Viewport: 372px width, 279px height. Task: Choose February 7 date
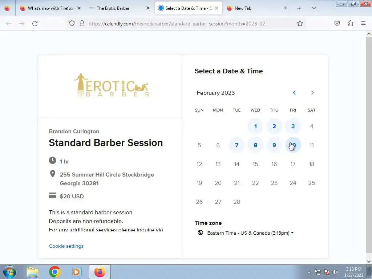click(236, 145)
